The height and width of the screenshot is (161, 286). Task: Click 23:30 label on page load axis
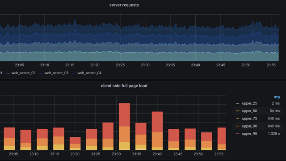[x=116, y=154]
